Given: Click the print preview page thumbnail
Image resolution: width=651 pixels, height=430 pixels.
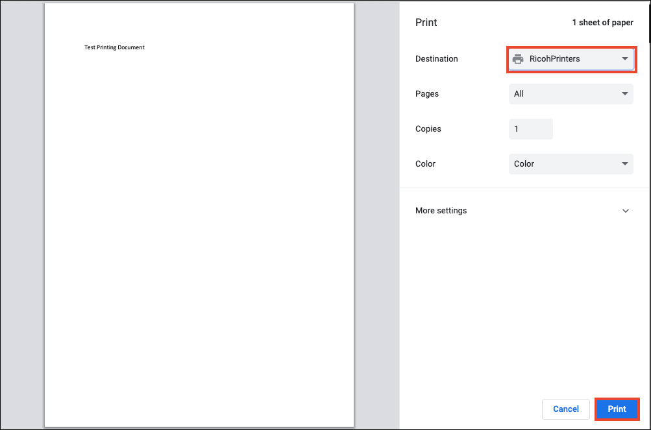Looking at the screenshot, I should pyautogui.click(x=199, y=215).
